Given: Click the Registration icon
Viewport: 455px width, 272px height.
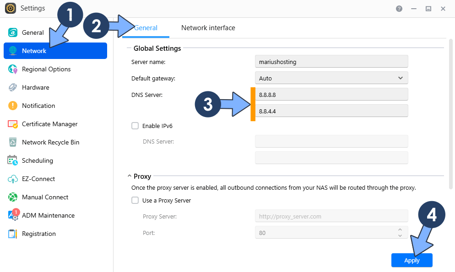Looking at the screenshot, I should pyautogui.click(x=12, y=234).
